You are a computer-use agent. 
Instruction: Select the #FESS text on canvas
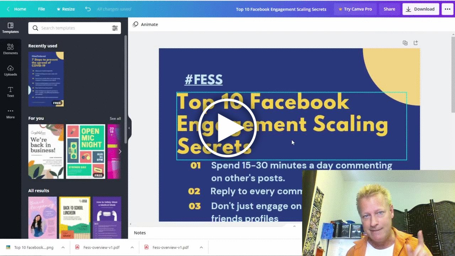click(x=204, y=80)
